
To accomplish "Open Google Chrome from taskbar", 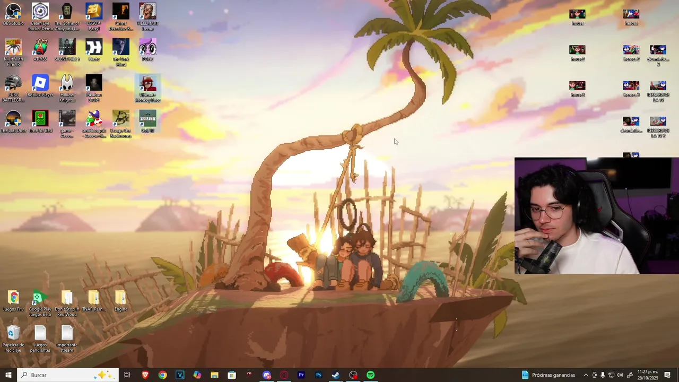I will point(162,375).
